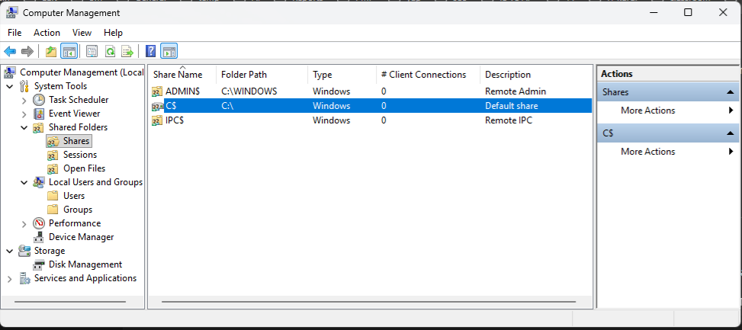Open More Actions under C$
Image resolution: width=742 pixels, height=330 pixels.
pyautogui.click(x=647, y=152)
